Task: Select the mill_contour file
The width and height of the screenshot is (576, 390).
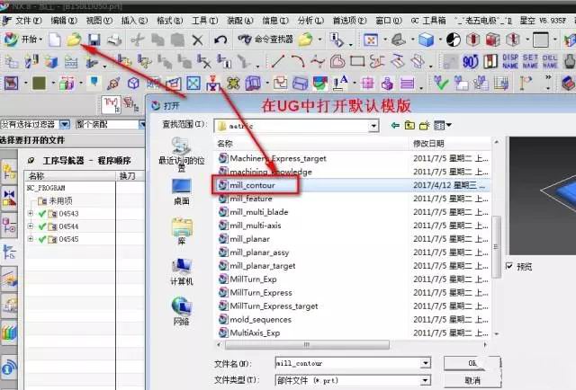Action: pos(252,185)
